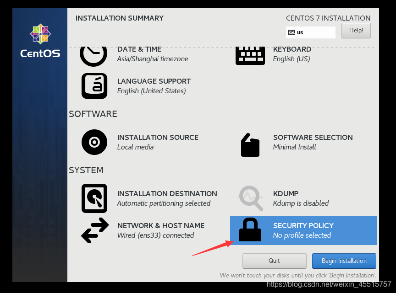Open Date & Time clock icon

coord(93,56)
